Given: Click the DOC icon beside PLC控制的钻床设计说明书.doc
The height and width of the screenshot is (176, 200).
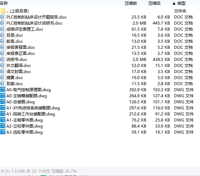Looking at the screenshot, I should click(x=3, y=23).
